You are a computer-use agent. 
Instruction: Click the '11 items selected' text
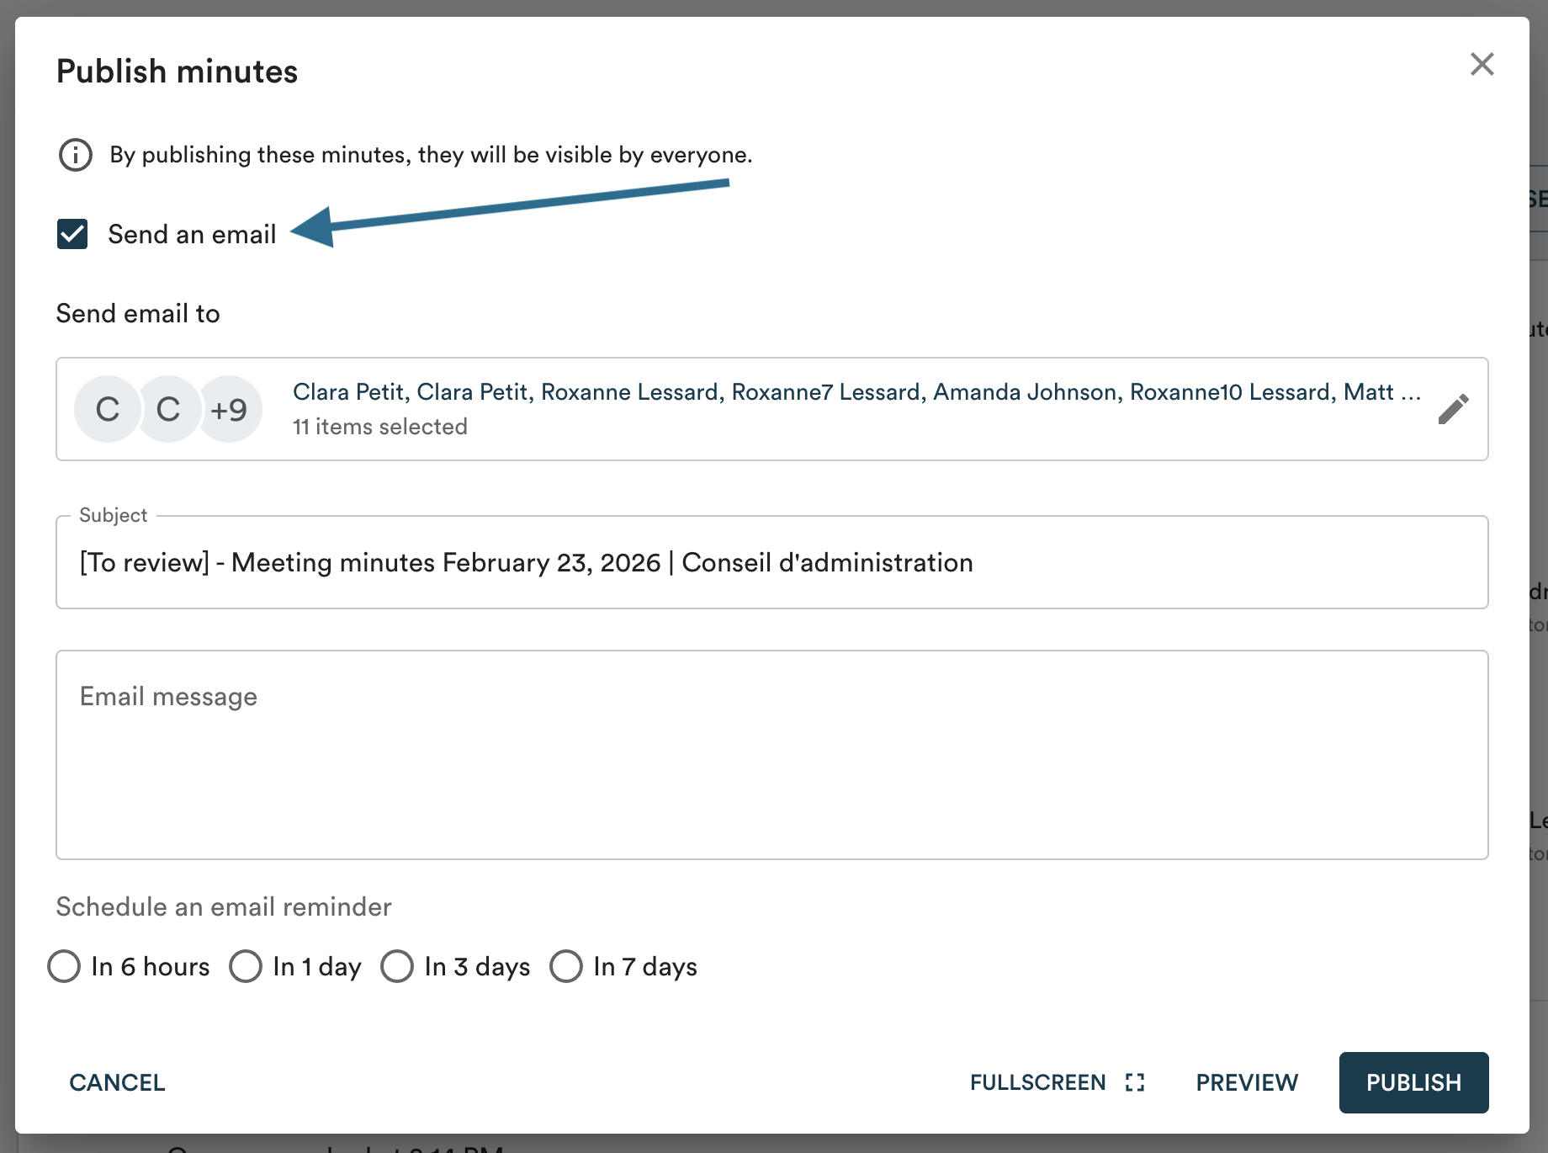click(x=380, y=427)
